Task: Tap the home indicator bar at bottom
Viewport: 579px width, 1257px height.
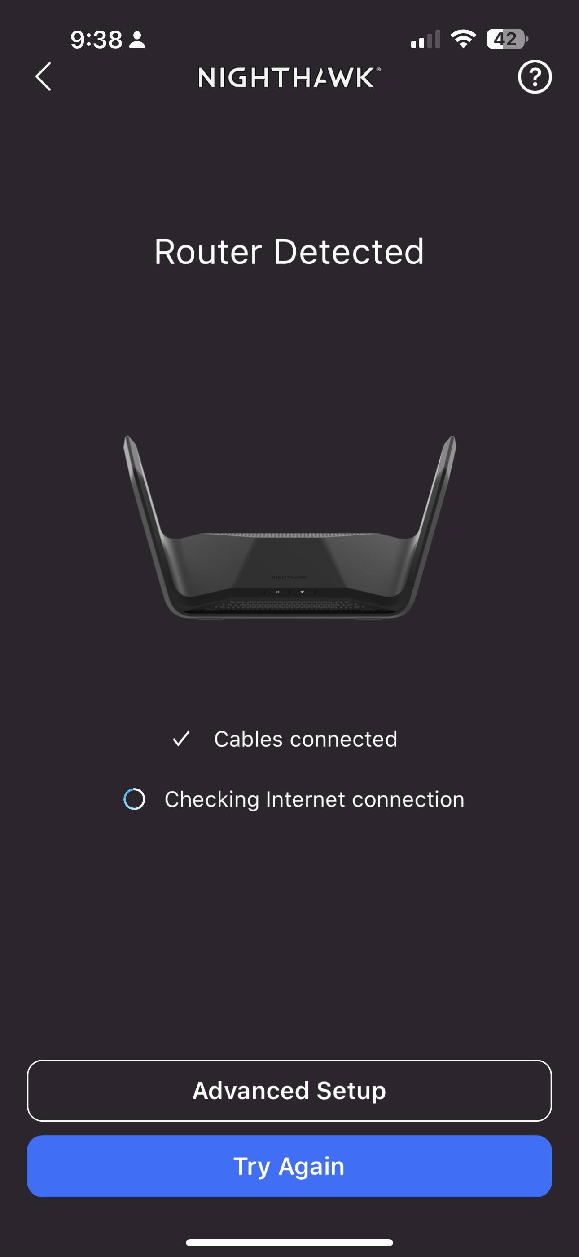Action: (289, 1242)
